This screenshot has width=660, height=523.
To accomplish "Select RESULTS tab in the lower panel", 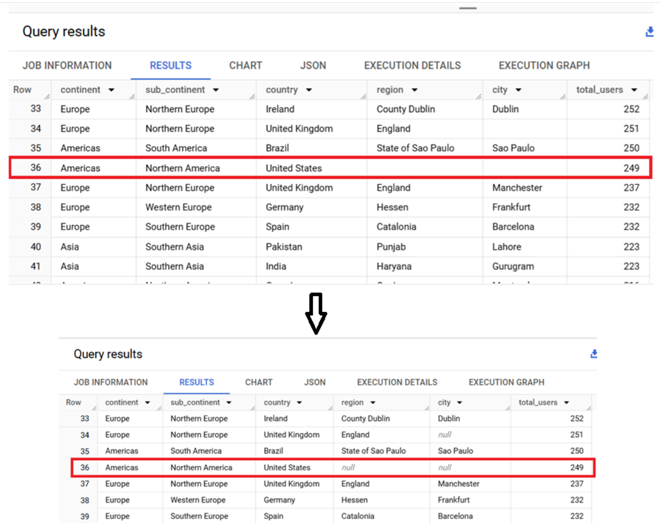I will point(196,382).
